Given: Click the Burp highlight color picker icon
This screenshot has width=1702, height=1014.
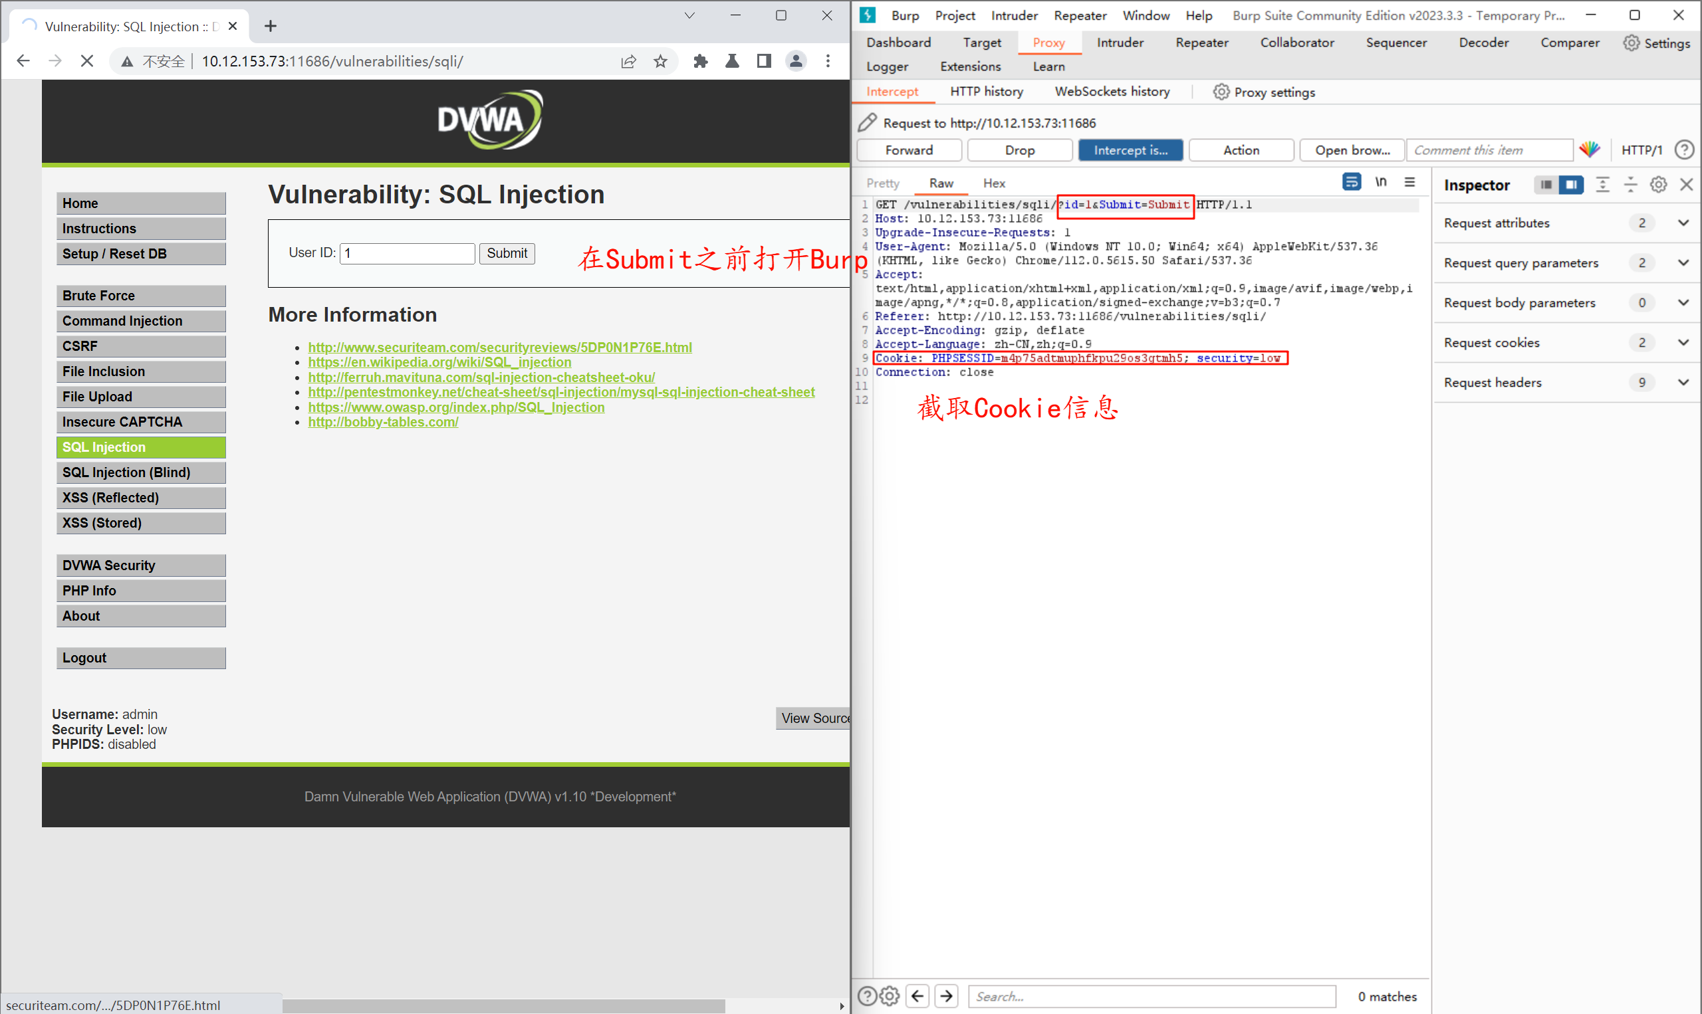Looking at the screenshot, I should [1589, 150].
